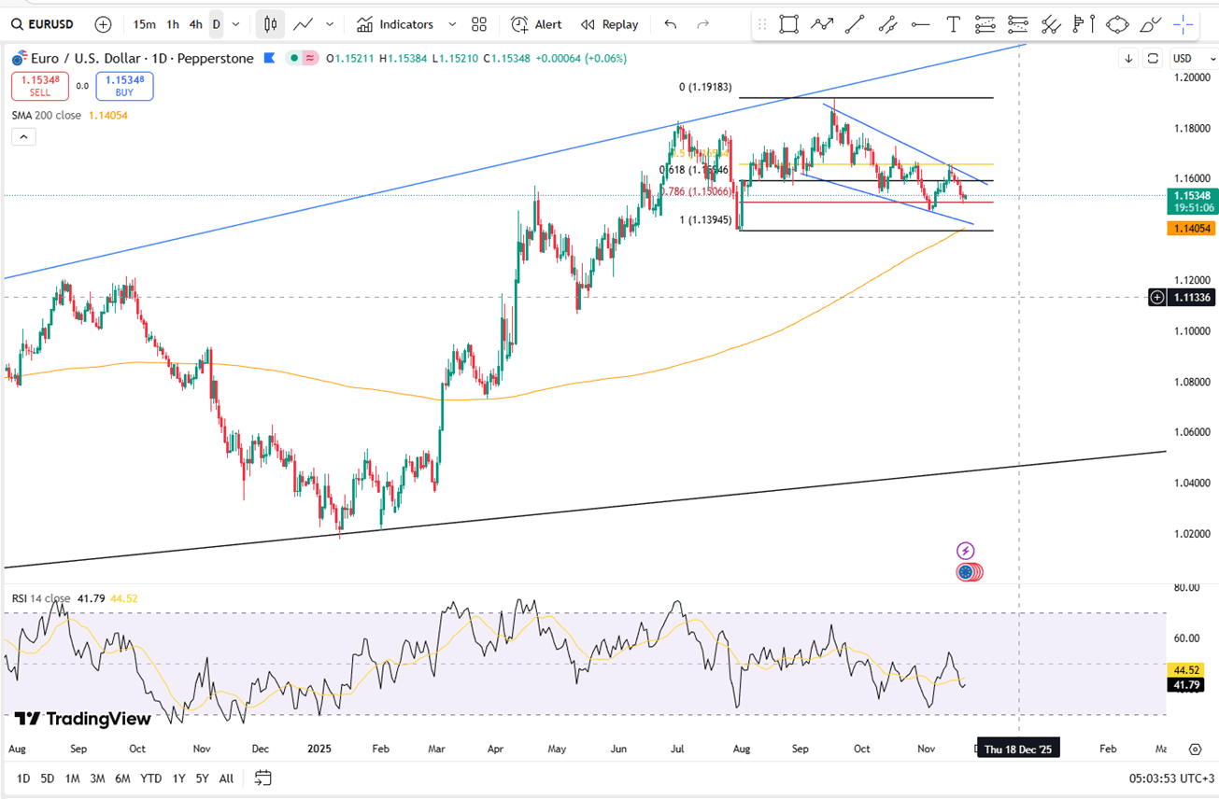Expand the time interval dropdown arrow

235,24
